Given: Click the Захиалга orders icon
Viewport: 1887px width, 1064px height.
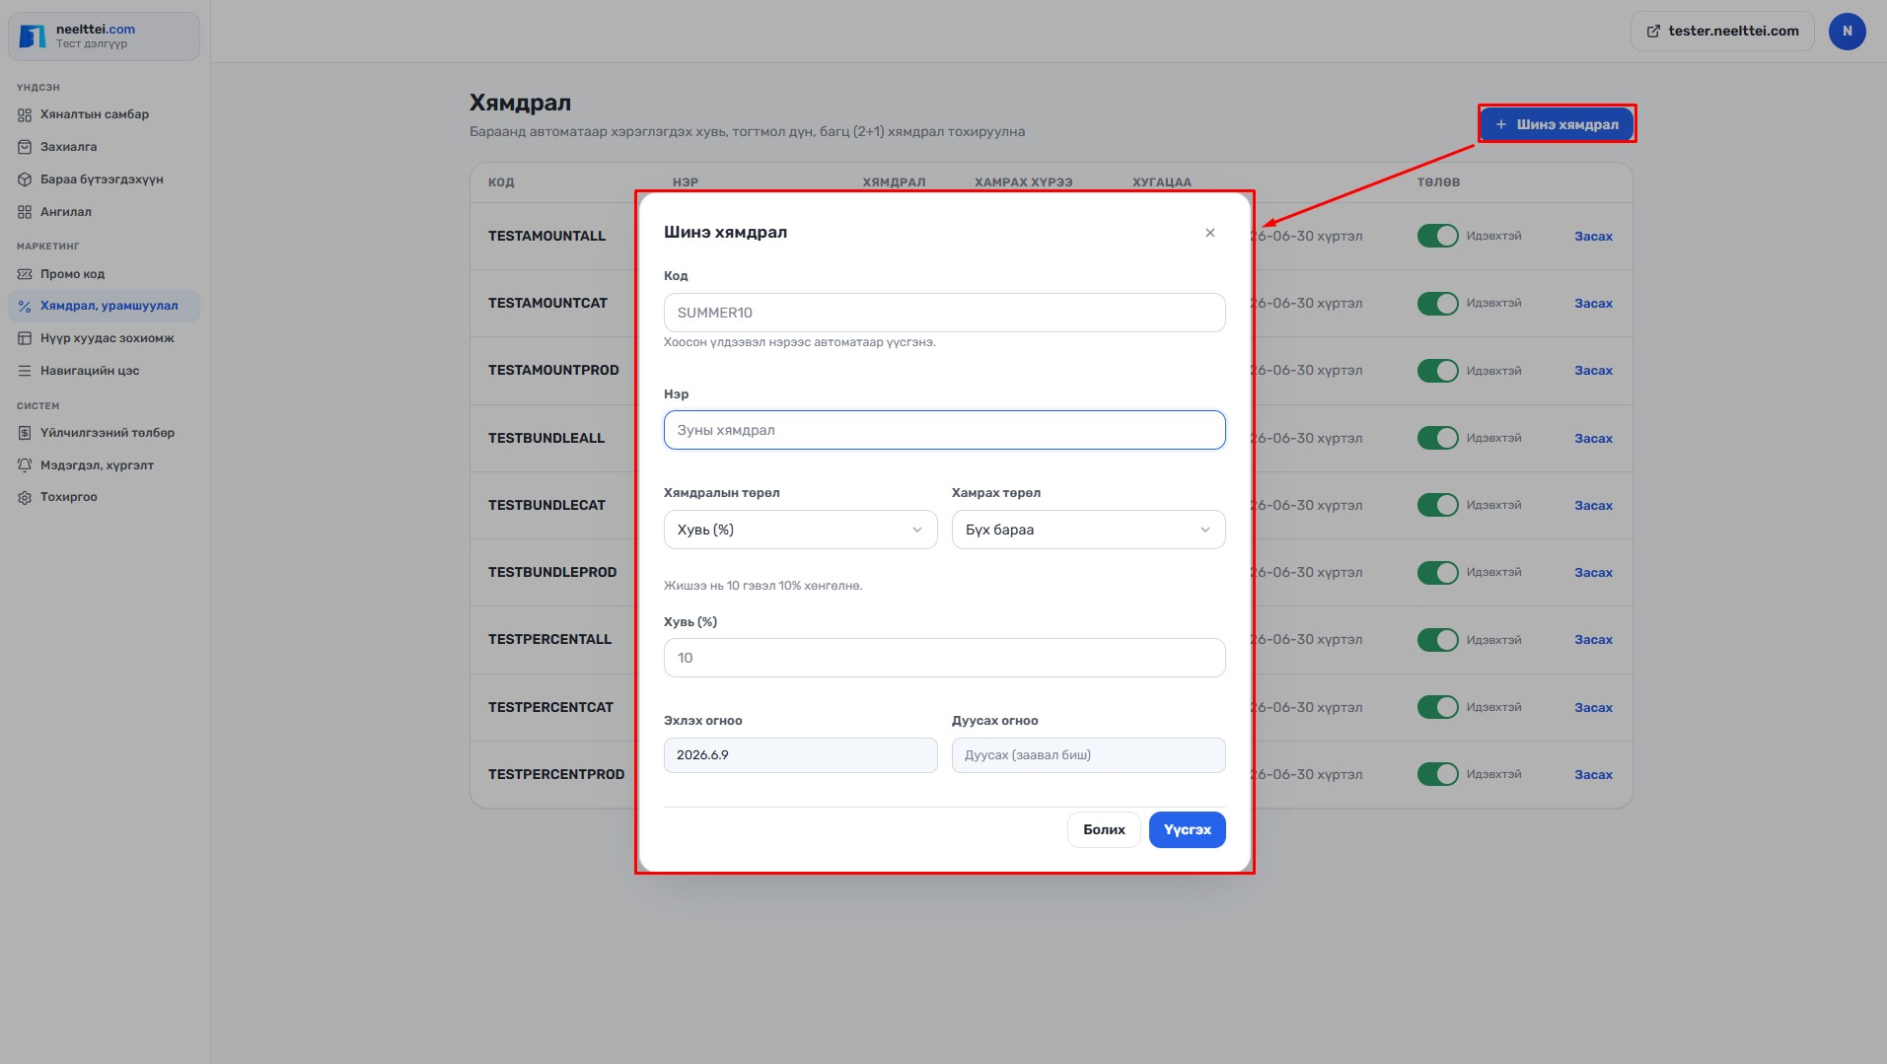Looking at the screenshot, I should click(25, 147).
